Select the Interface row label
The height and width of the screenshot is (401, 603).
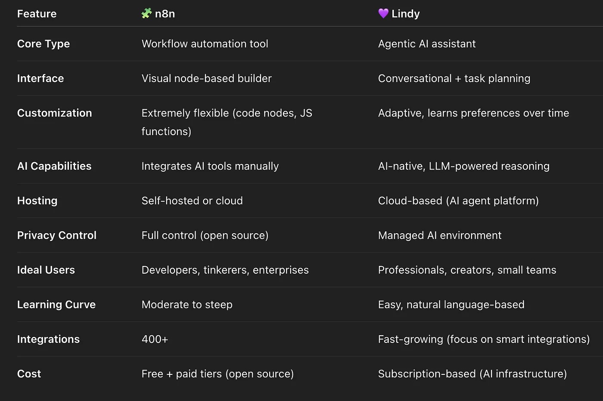[40, 78]
